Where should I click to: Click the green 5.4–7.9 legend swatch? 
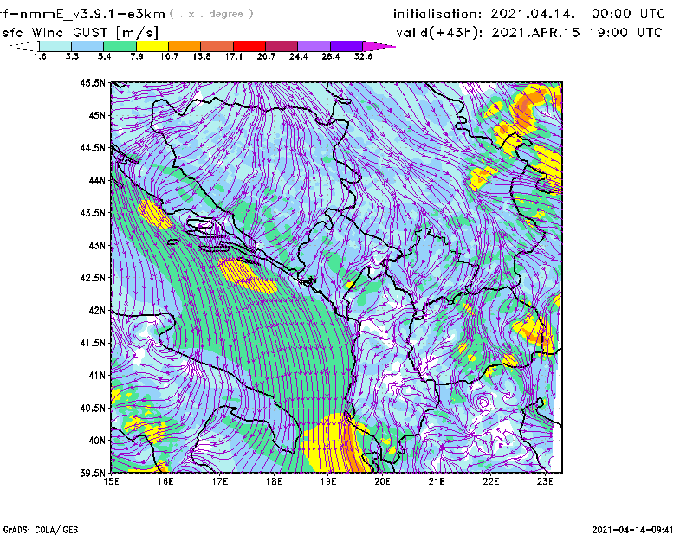click(120, 46)
